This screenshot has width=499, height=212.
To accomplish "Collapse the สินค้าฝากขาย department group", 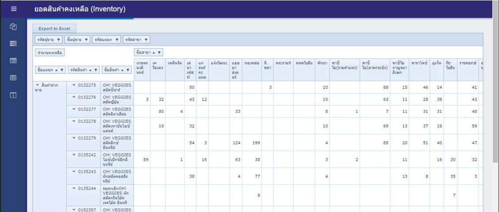I will (x=38, y=84).
